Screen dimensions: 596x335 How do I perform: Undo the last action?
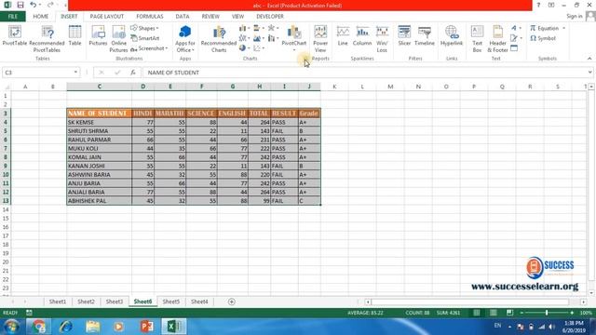tap(34, 5)
